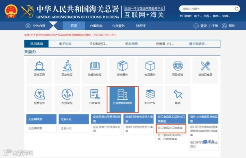Screen dimensions: 246x158
Task: Open the 货物通关 package icon
Action: coord(122,66)
